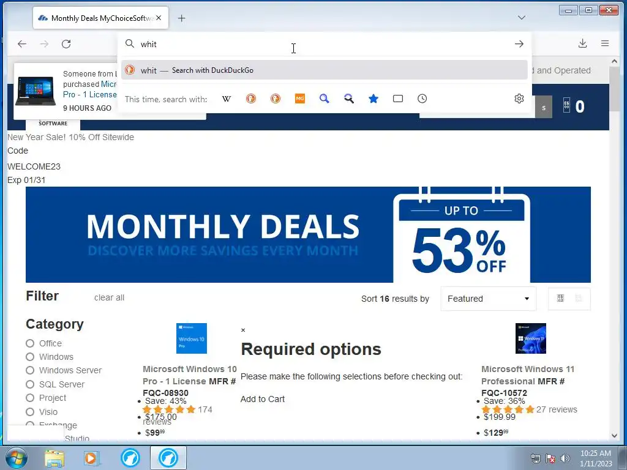Search open tabs using the tab icon
627x470 pixels.
point(398,99)
